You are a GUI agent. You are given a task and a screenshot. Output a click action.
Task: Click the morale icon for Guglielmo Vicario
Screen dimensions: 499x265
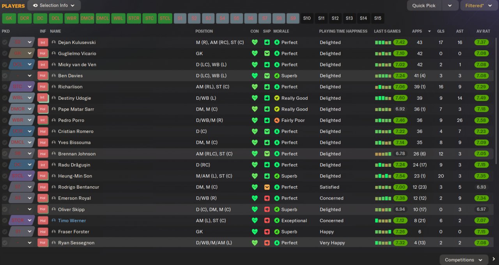tap(277, 53)
